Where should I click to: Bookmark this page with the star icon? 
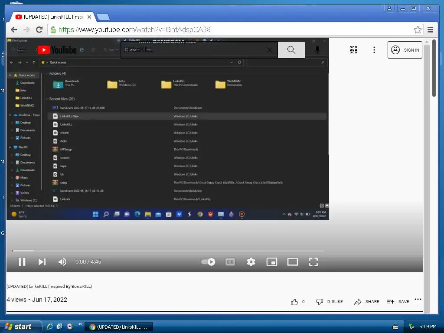[x=418, y=30]
